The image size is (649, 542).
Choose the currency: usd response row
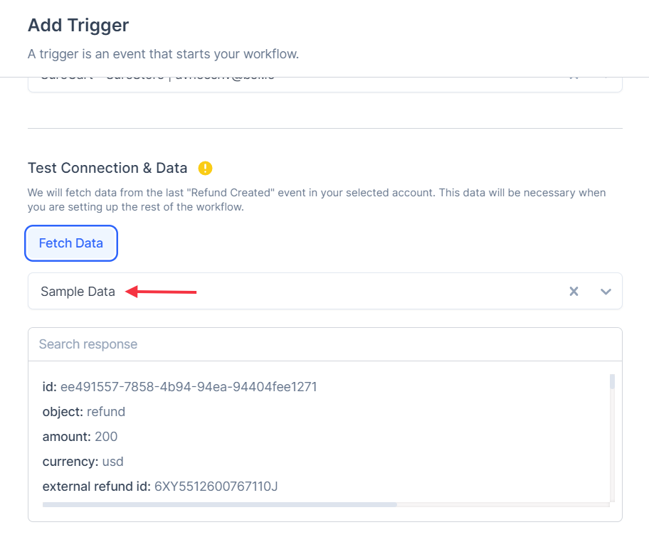click(83, 462)
